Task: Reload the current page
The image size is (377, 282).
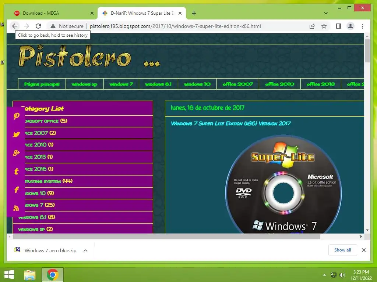Action: coord(38,26)
